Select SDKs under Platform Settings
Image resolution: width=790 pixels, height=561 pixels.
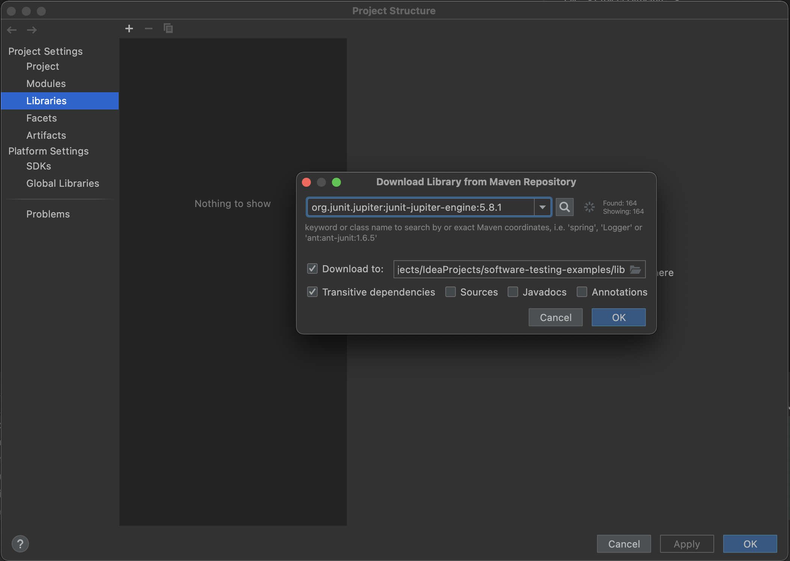(x=38, y=166)
